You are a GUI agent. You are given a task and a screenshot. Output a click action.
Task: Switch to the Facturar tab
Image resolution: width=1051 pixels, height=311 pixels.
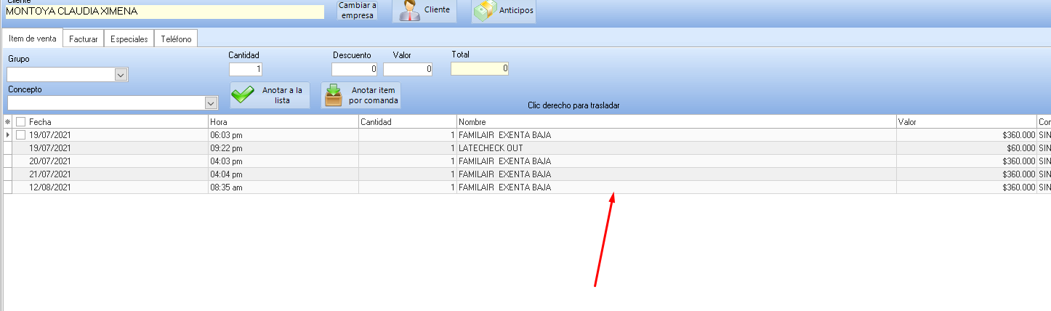click(x=84, y=39)
